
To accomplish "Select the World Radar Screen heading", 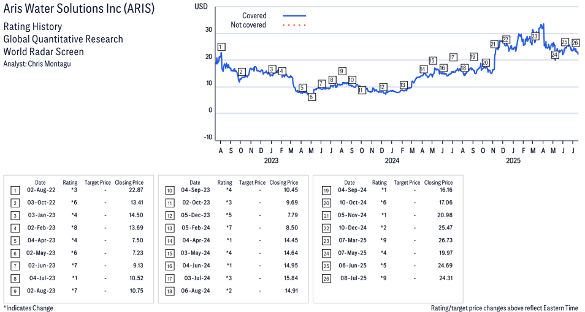I will pos(44,51).
